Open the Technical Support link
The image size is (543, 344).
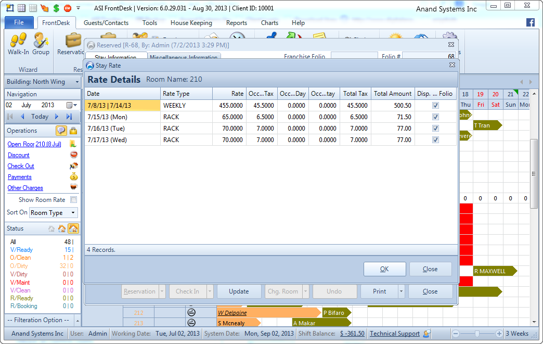(395, 334)
